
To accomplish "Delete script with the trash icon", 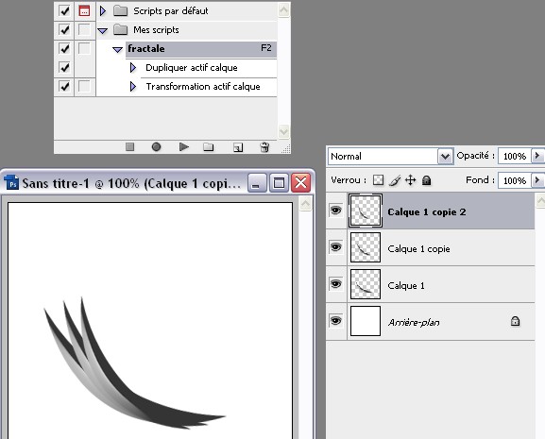I will [264, 147].
